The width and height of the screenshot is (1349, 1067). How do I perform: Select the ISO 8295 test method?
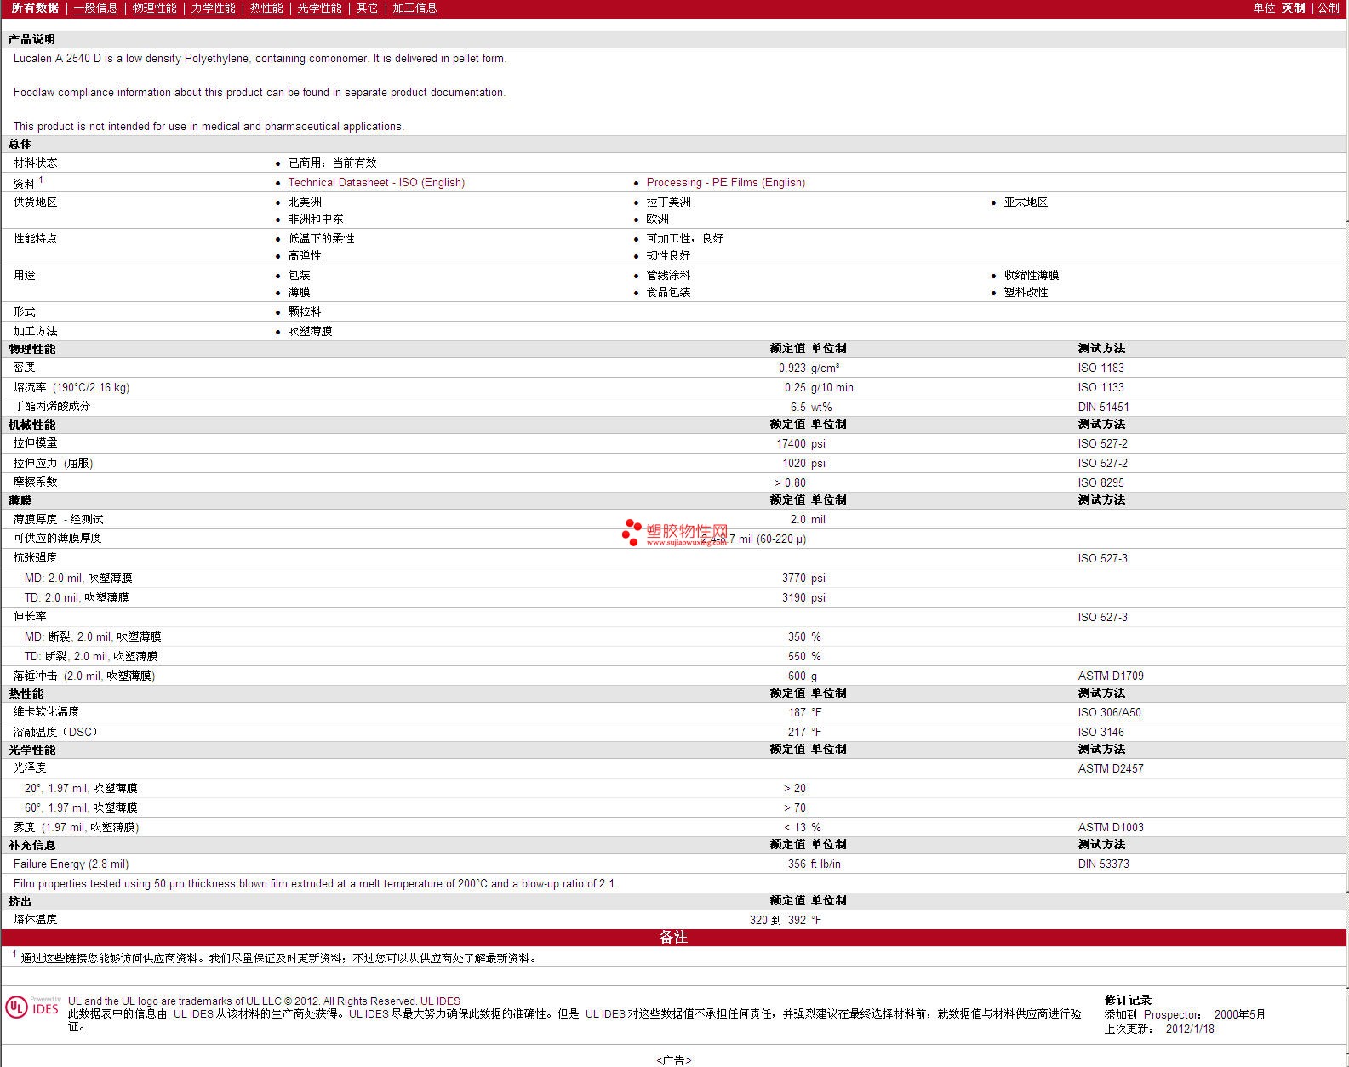[x=1101, y=482]
